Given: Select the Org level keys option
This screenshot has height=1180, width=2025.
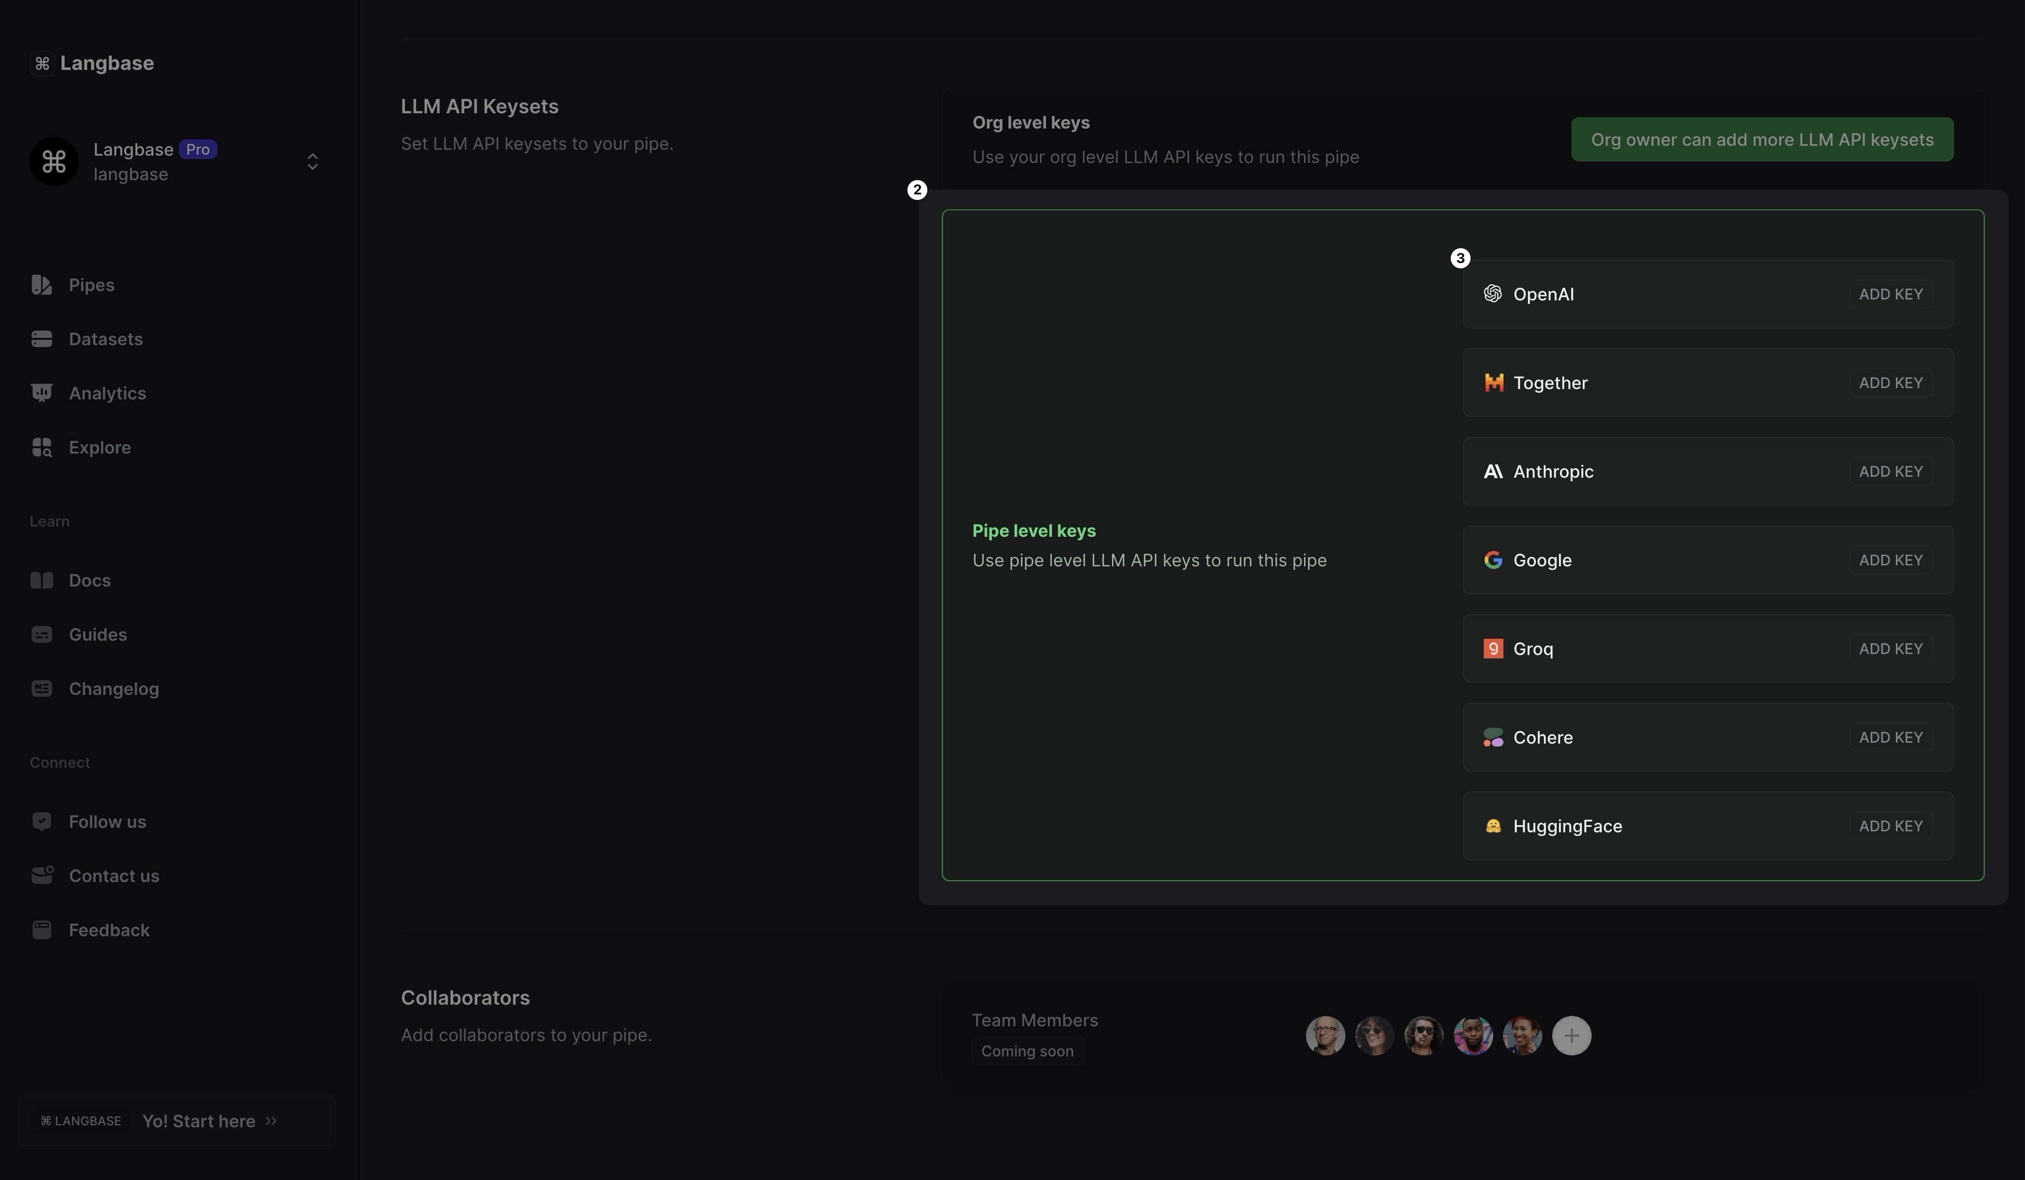Looking at the screenshot, I should 1031,123.
